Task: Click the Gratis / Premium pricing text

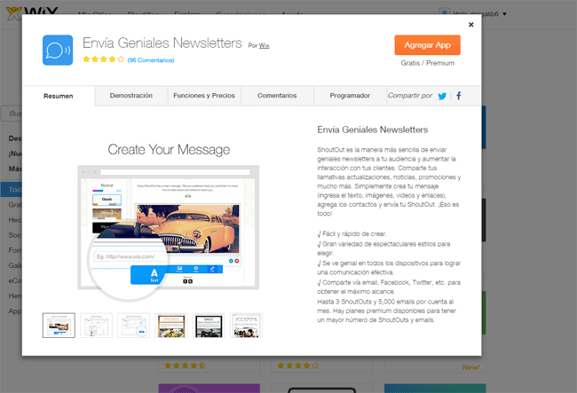Action: coord(427,63)
